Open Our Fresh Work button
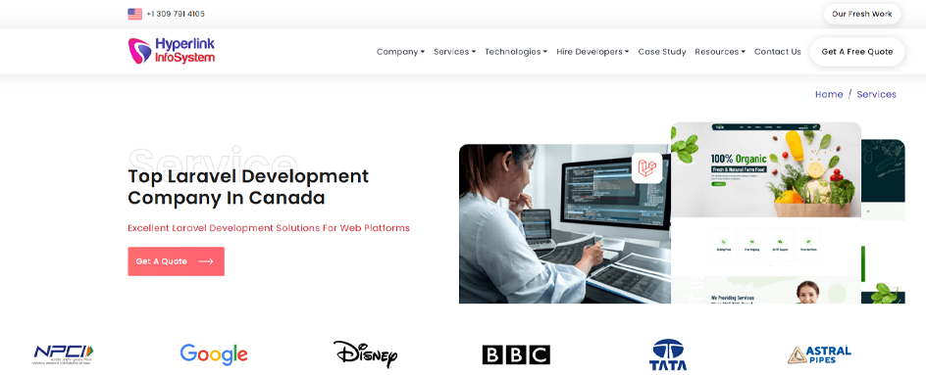The height and width of the screenshot is (375, 926). pos(861,14)
